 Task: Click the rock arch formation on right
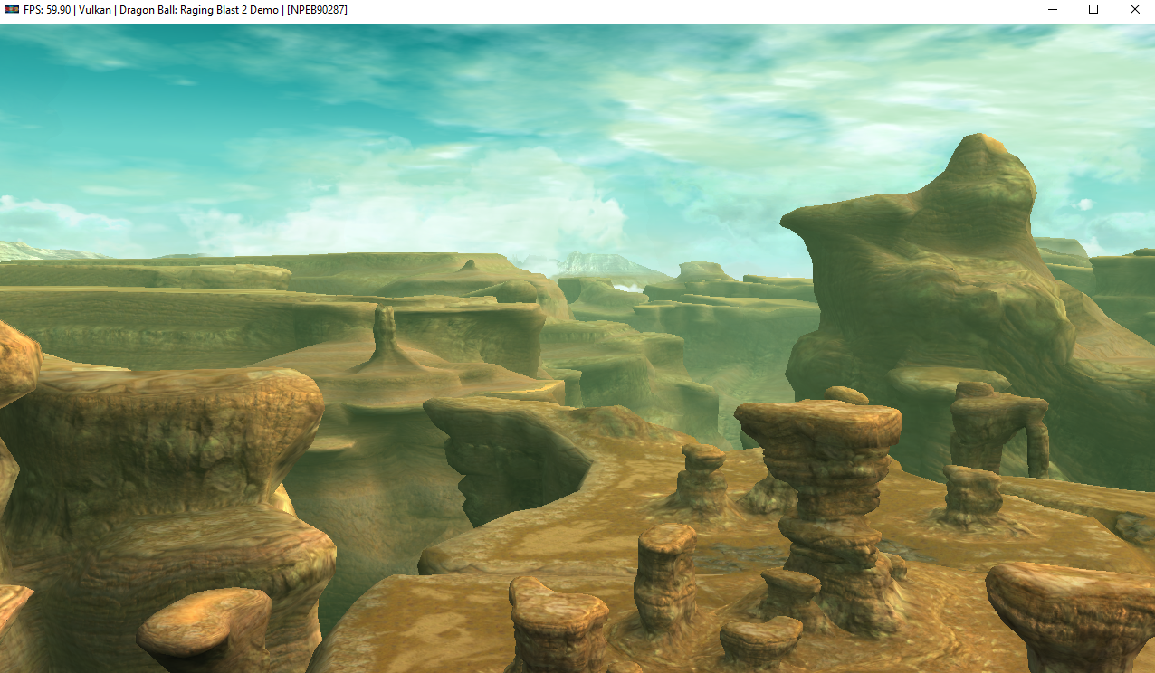[998, 425]
